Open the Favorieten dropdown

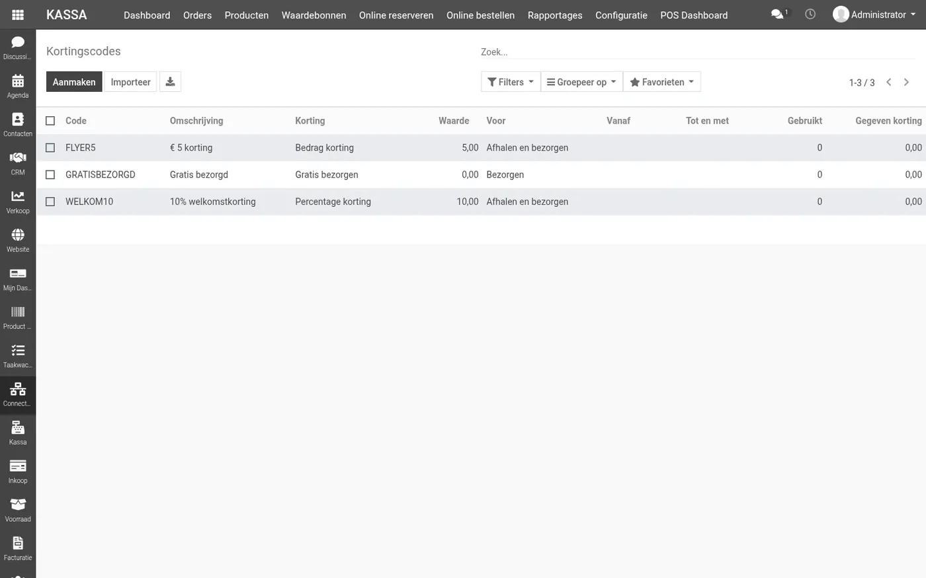[662, 82]
